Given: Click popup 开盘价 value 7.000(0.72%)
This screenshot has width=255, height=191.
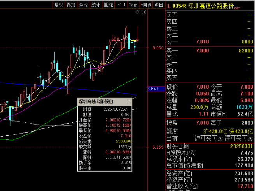Looking at the screenshot, I should pyautogui.click(x=118, y=120).
